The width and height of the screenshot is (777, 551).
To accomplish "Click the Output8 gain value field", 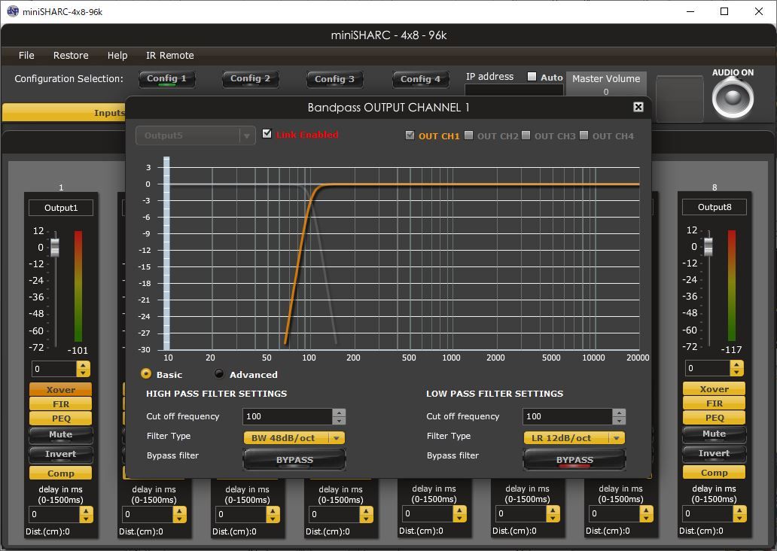I will (708, 368).
